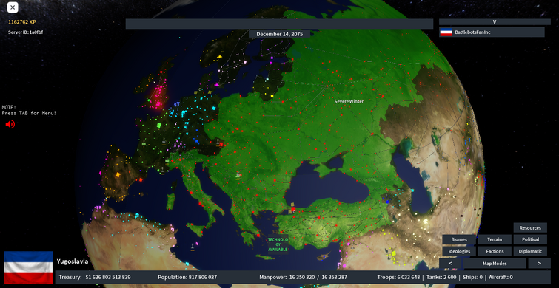
Task: Close the overlay with X button
Action: (x=13, y=7)
